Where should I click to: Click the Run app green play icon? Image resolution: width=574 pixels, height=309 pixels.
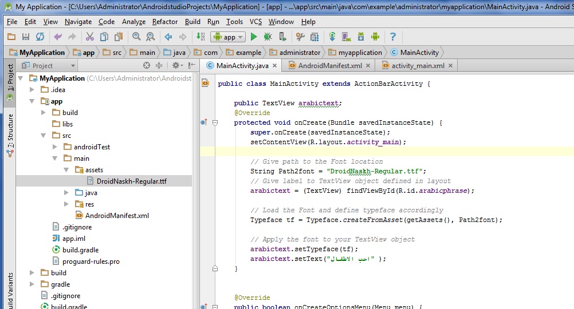coord(253,37)
